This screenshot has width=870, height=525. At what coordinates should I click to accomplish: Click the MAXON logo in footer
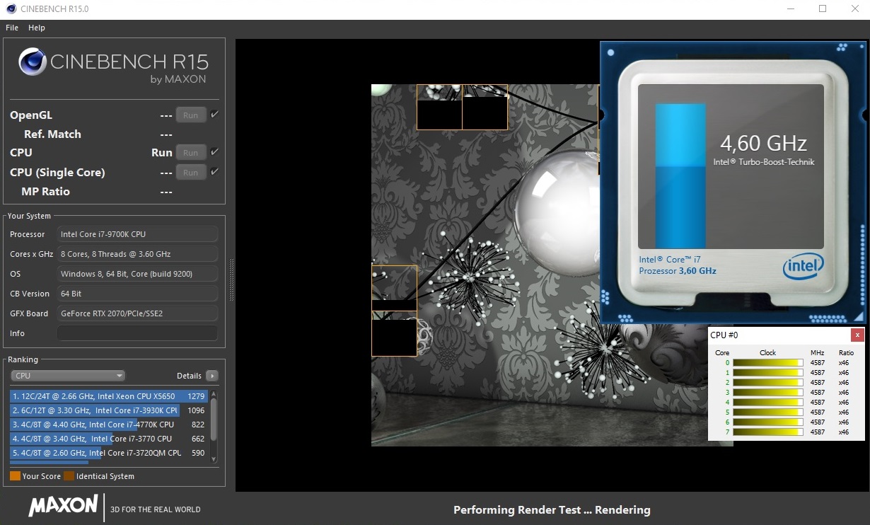pyautogui.click(x=63, y=506)
